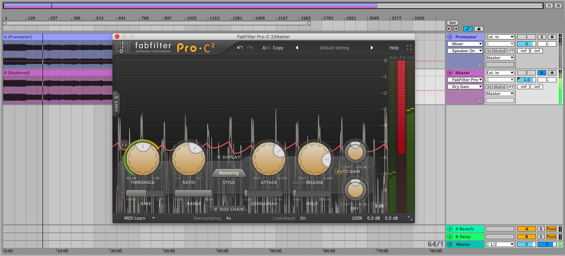565x256 pixels.
Task: Open the Speaker On chooser on Premaster
Action: (465, 51)
